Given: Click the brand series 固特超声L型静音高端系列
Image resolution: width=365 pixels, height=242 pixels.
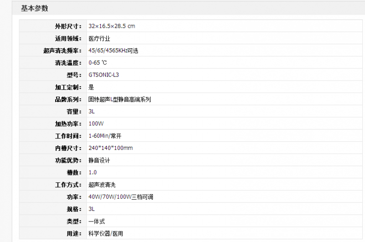Looking at the screenshot, I should (120, 99).
